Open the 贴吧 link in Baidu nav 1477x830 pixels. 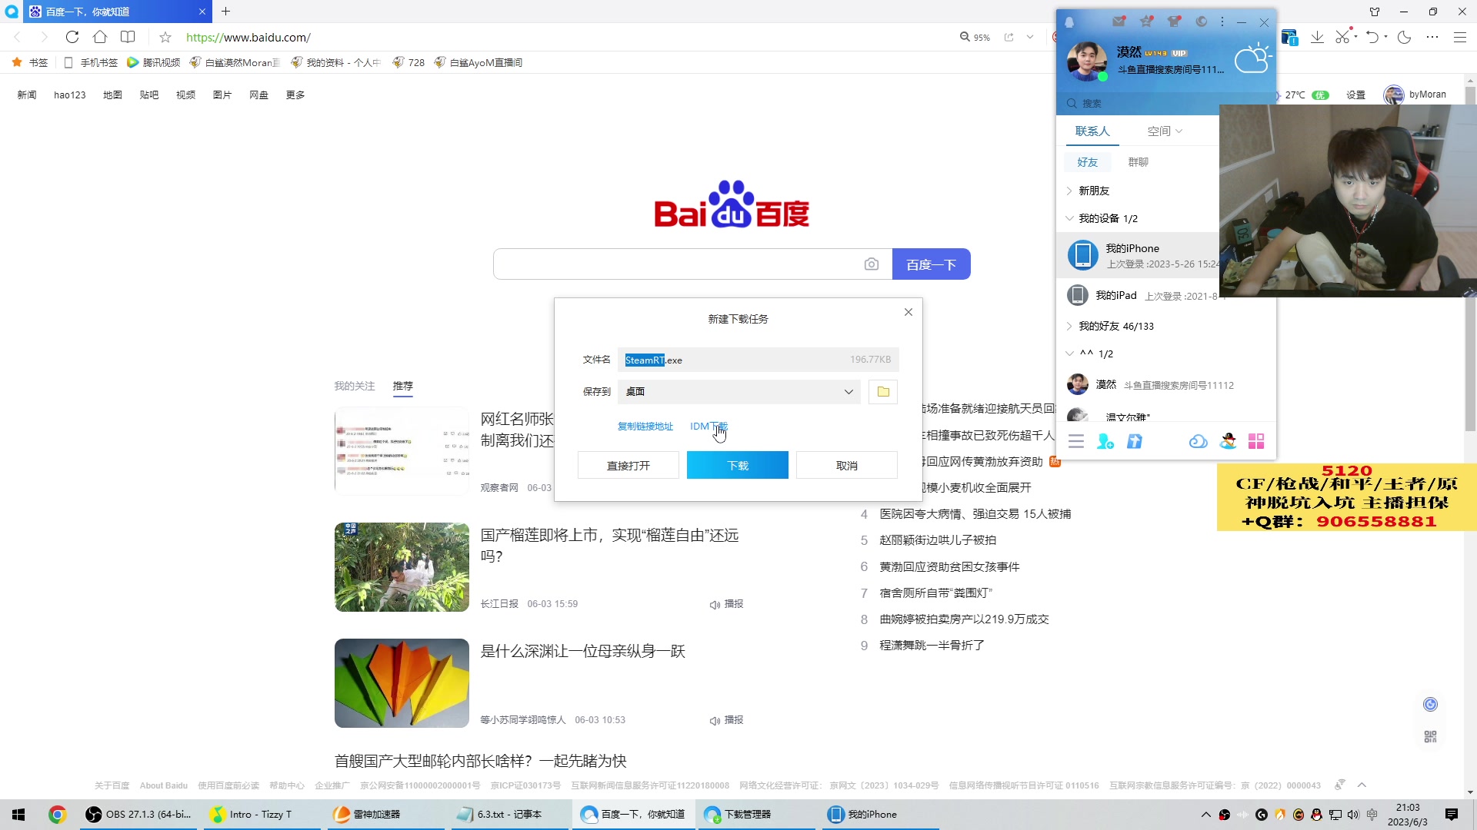point(149,95)
